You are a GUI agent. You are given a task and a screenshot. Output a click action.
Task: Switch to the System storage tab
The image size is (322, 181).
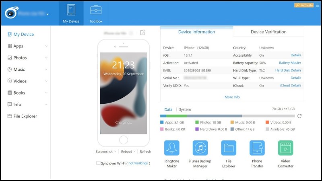click(x=185, y=109)
